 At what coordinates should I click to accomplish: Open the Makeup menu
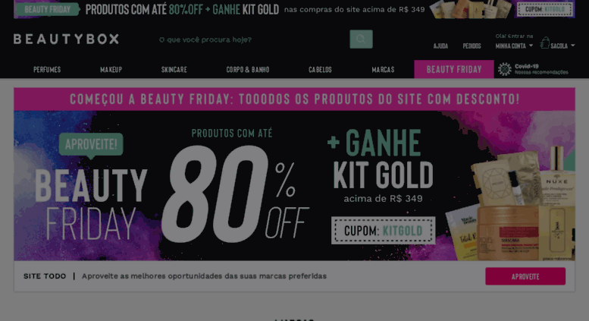(111, 70)
